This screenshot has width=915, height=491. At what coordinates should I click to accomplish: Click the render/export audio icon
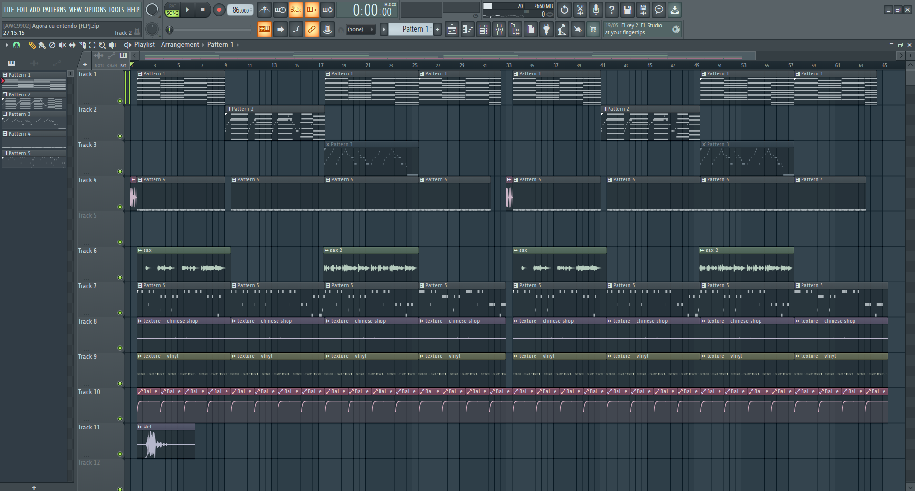(x=643, y=10)
